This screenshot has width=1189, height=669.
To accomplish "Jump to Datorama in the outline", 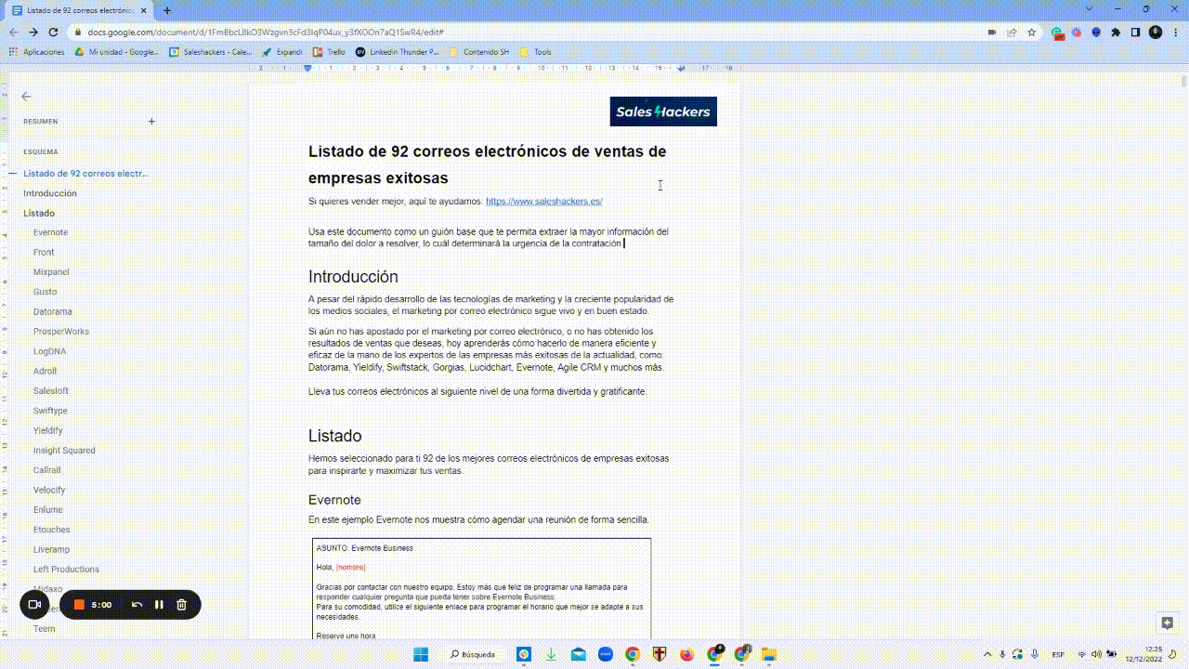I will tap(52, 311).
